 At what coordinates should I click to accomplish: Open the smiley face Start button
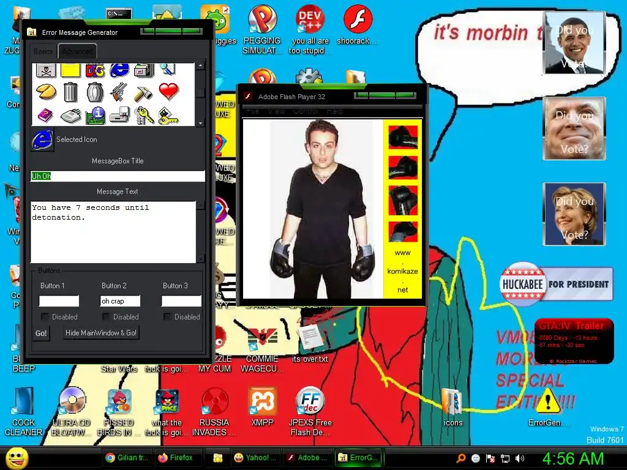tap(17, 458)
